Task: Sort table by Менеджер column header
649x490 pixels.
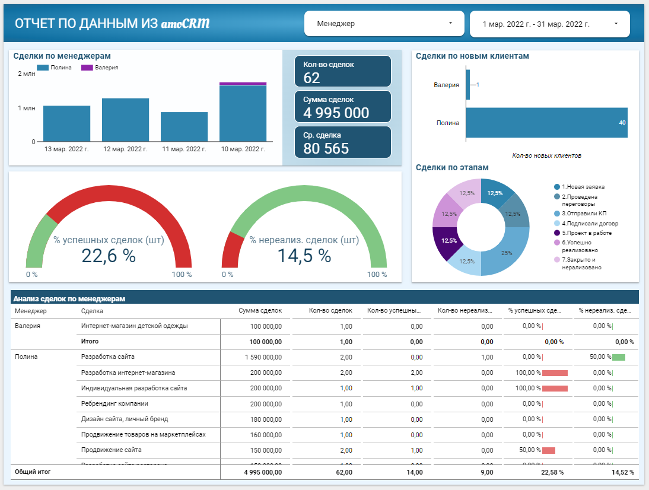Action: 31,311
